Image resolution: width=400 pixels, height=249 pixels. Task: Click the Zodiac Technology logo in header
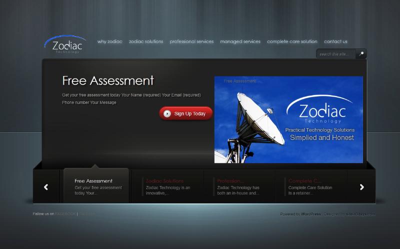pos(65,44)
